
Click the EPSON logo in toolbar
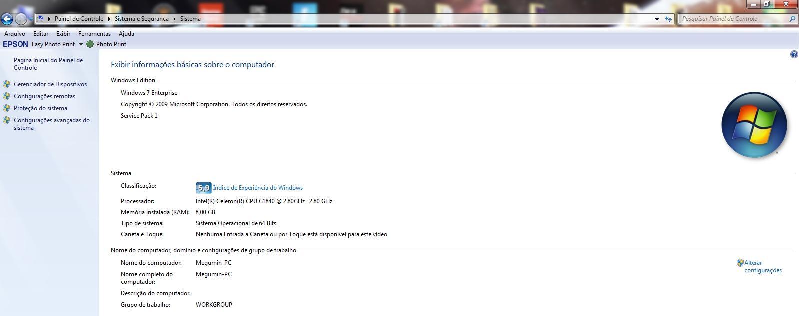tap(15, 44)
